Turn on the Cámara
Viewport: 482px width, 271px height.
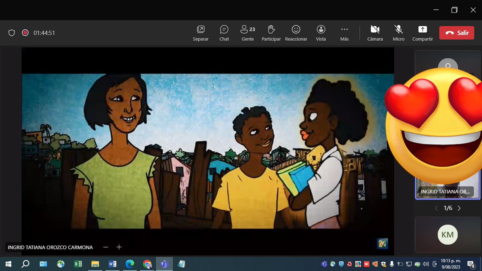click(375, 33)
